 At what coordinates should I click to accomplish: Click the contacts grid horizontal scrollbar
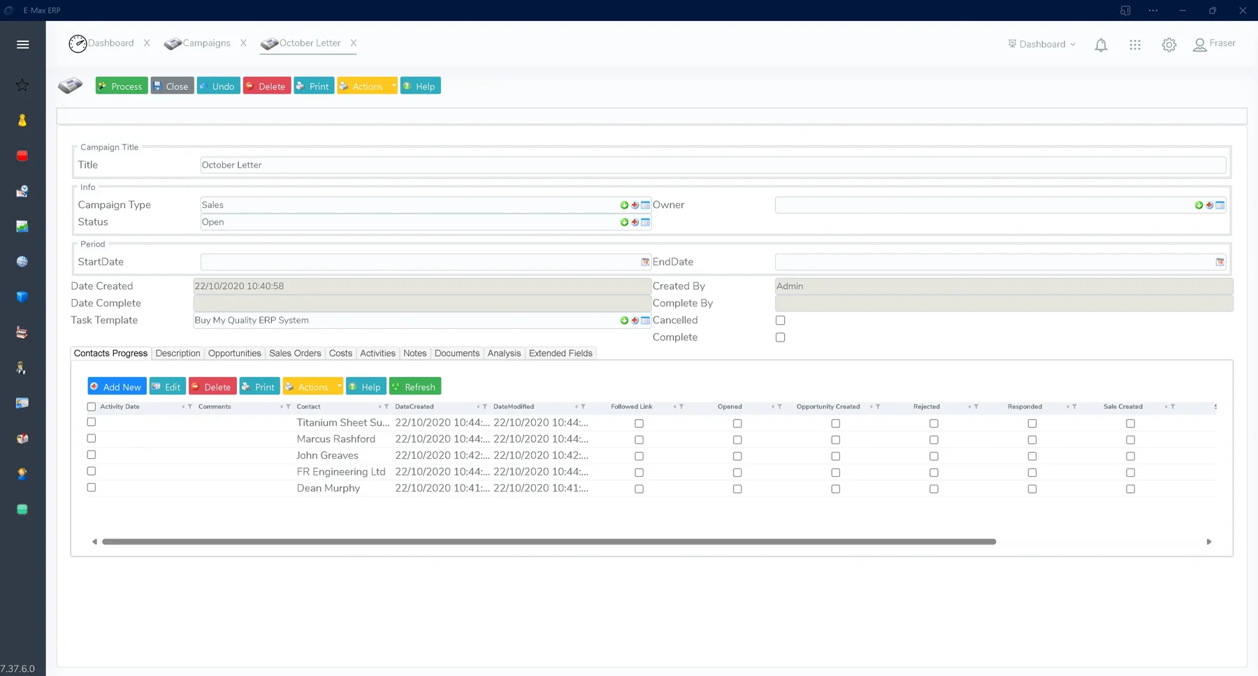549,542
